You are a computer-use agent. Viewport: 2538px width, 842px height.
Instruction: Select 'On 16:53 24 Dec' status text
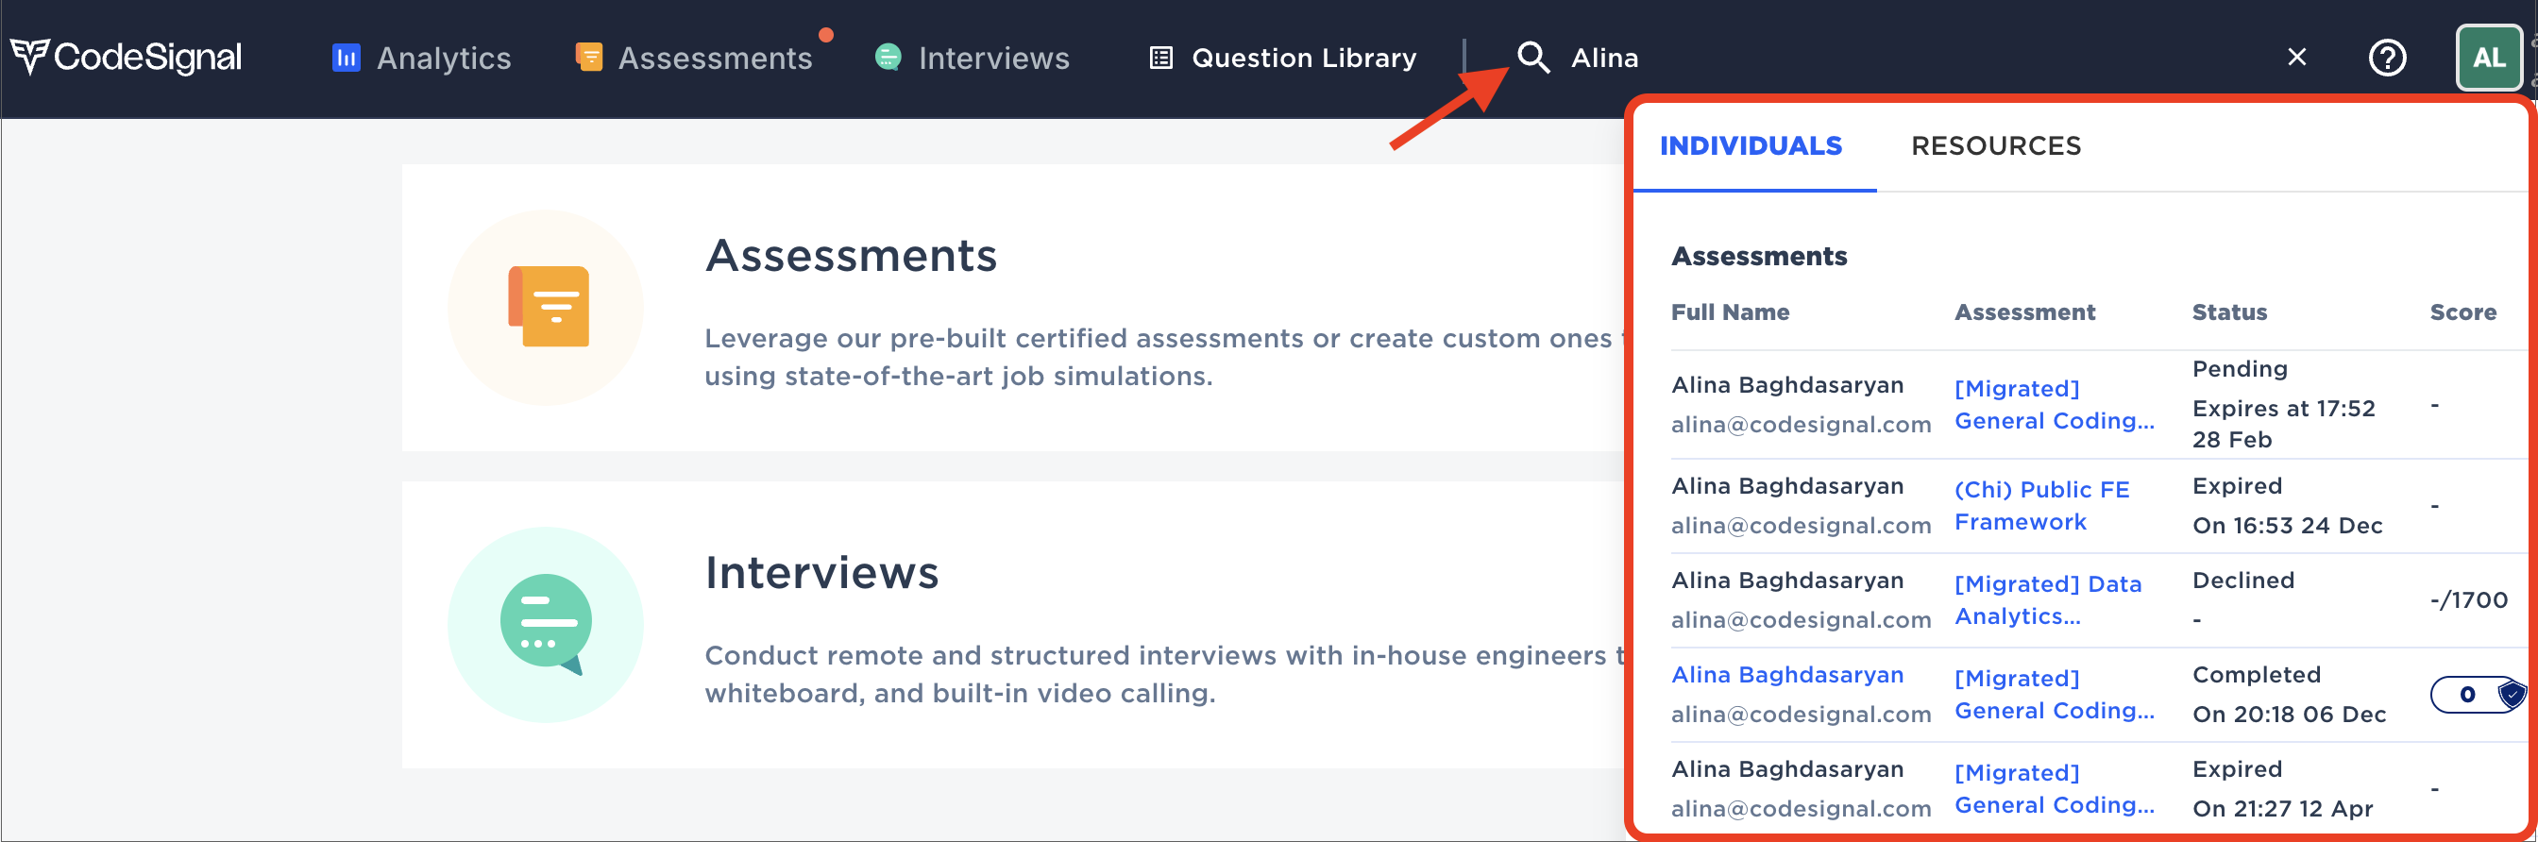pyautogui.click(x=2287, y=525)
